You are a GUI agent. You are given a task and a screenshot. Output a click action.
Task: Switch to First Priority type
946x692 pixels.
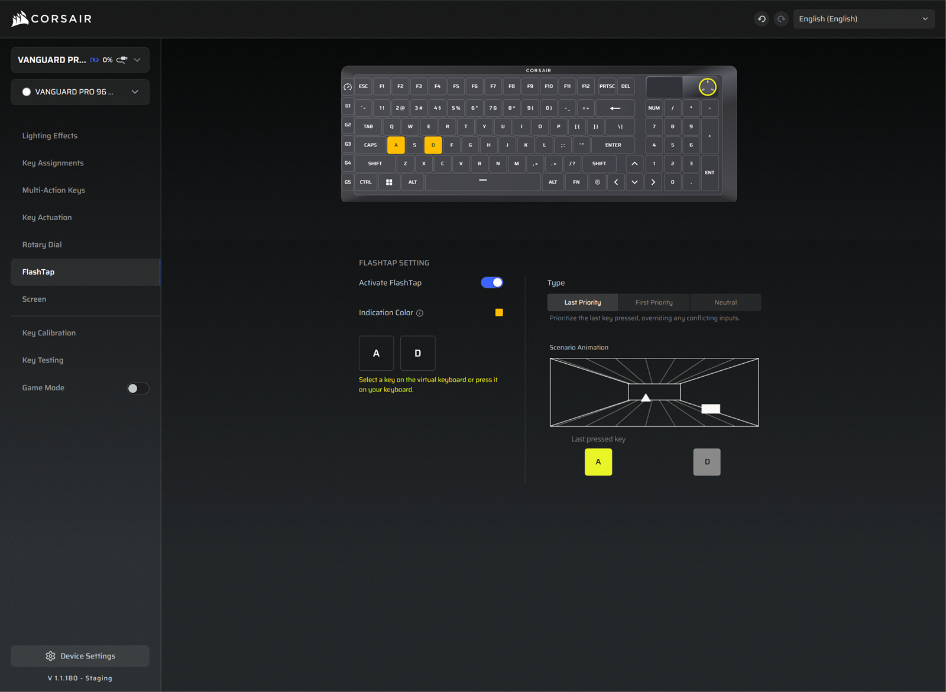click(x=654, y=302)
